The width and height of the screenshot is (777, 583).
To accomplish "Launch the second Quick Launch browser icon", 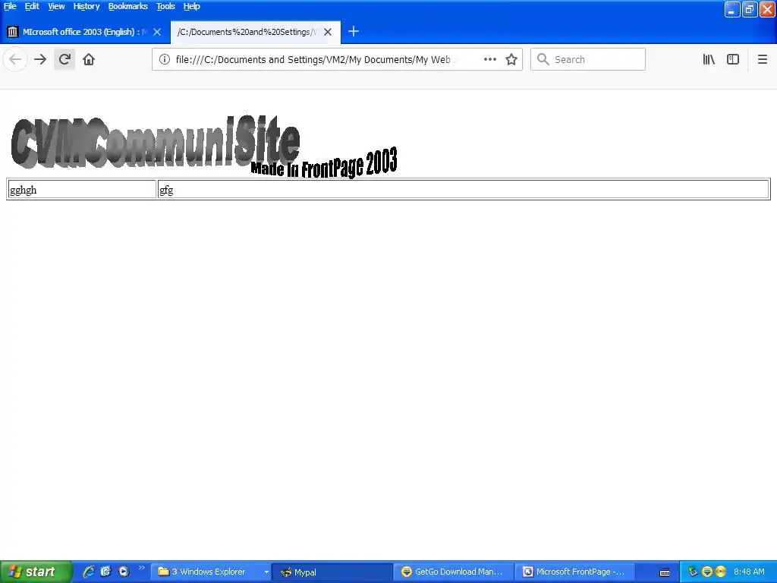I will tap(105, 572).
